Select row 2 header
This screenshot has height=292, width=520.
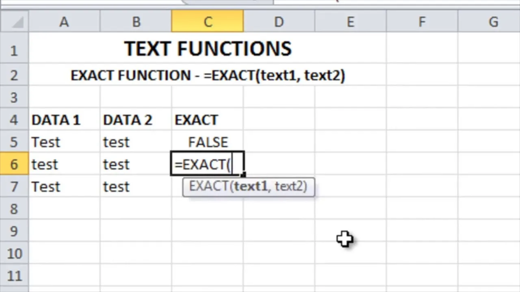point(14,75)
